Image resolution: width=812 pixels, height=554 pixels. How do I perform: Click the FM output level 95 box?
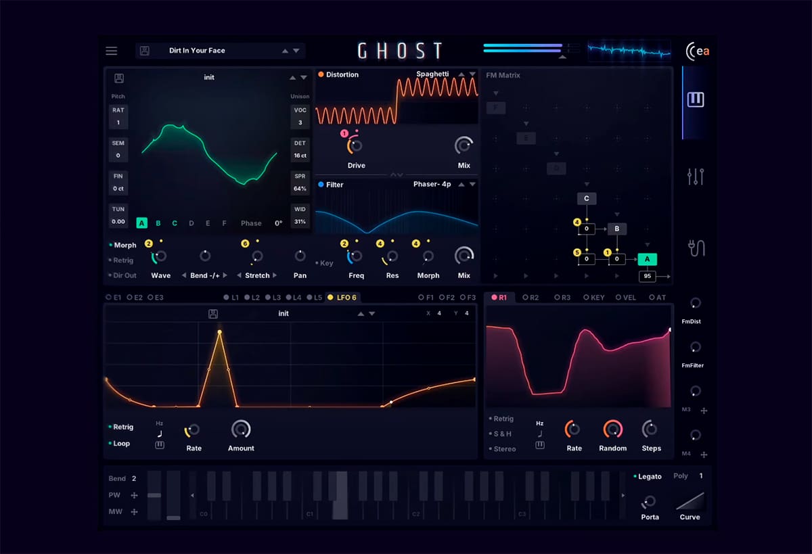[646, 277]
